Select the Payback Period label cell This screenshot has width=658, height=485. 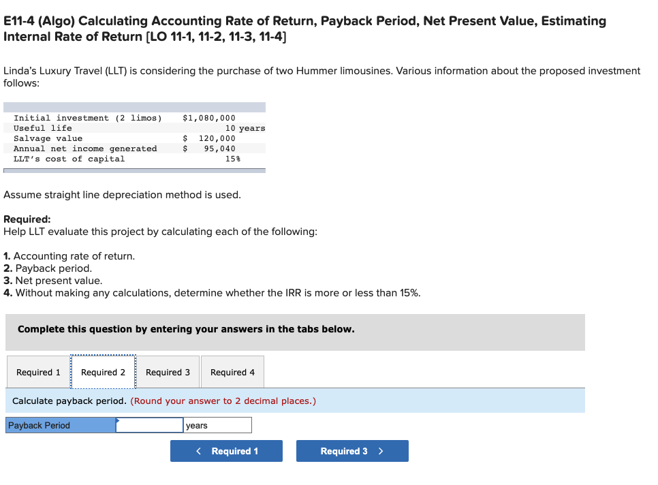click(60, 424)
